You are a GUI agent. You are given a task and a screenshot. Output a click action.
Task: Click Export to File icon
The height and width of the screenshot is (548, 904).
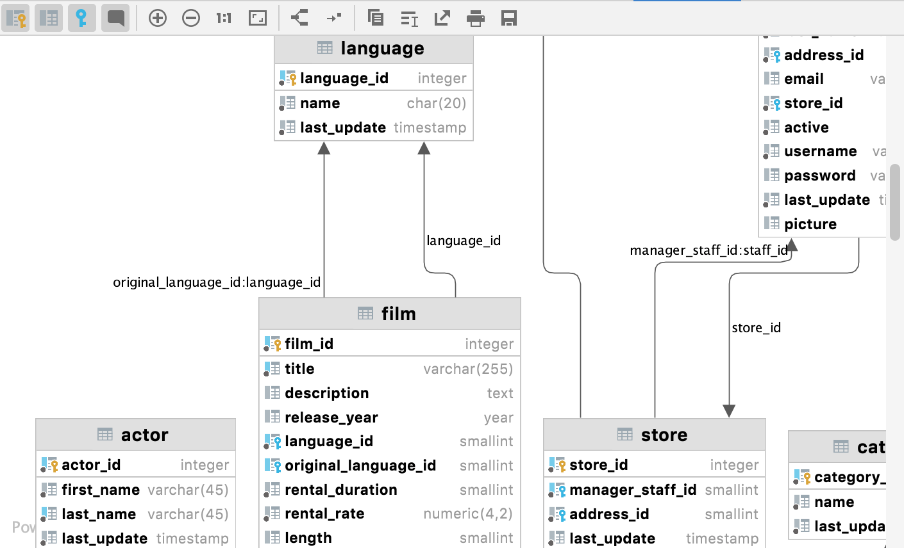click(442, 18)
